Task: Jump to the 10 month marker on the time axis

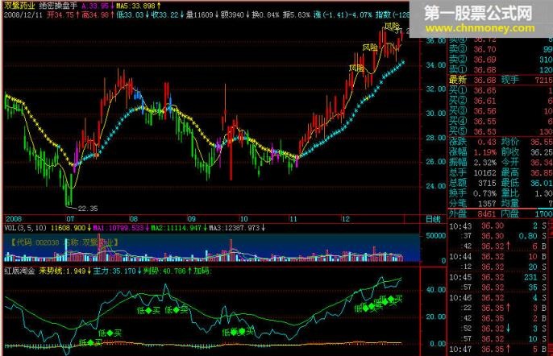Action: pos(243,218)
